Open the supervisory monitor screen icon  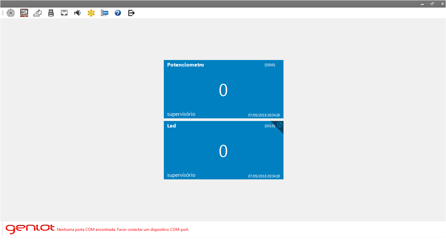point(24,13)
